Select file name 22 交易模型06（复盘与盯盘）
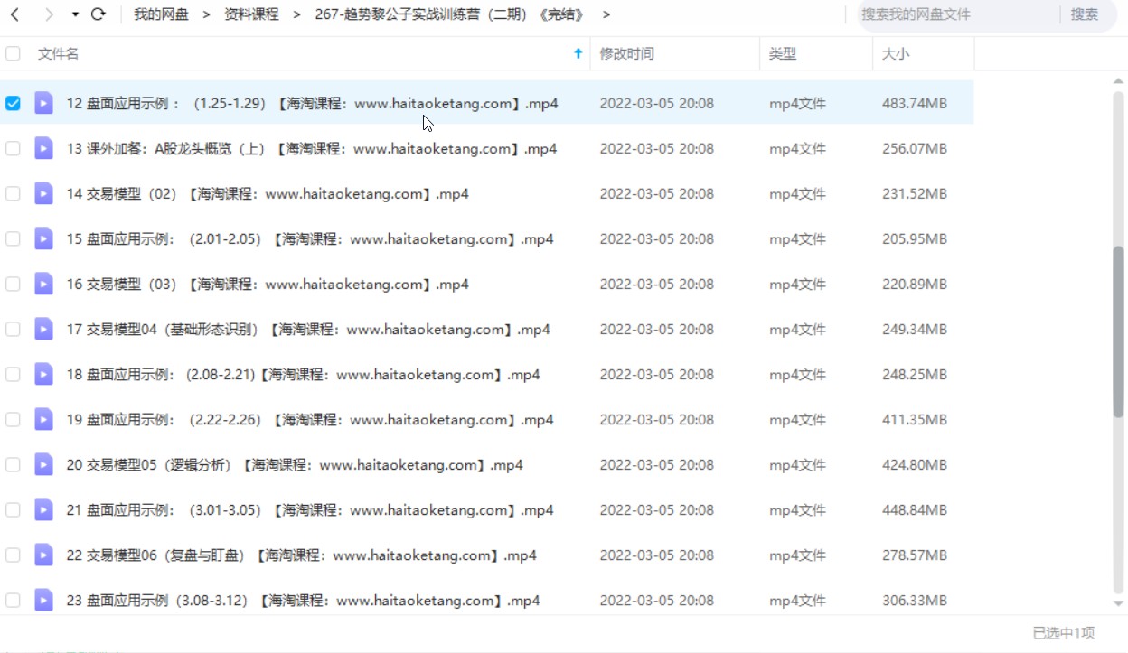This screenshot has height=653, width=1128. (301, 555)
